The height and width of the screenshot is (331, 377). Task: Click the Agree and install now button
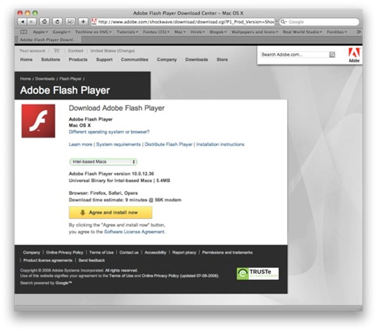pyautogui.click(x=110, y=212)
